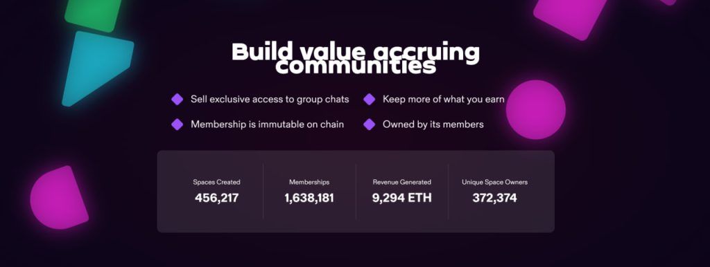
Task: Click the Unique Space Owners 372,374 figure
Action: (x=494, y=198)
